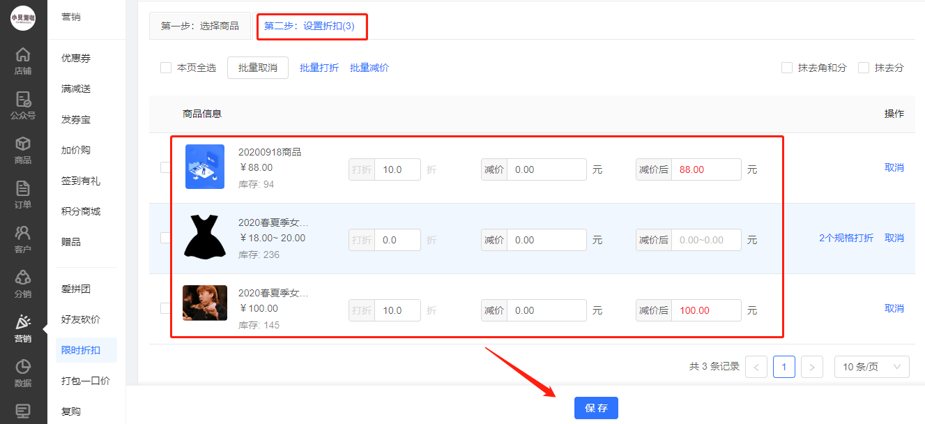This screenshot has width=925, height=424.
Task: Go to the previous page arrow
Action: click(756, 367)
